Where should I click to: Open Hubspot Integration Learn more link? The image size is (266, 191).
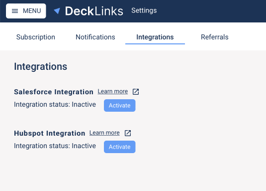coord(104,133)
